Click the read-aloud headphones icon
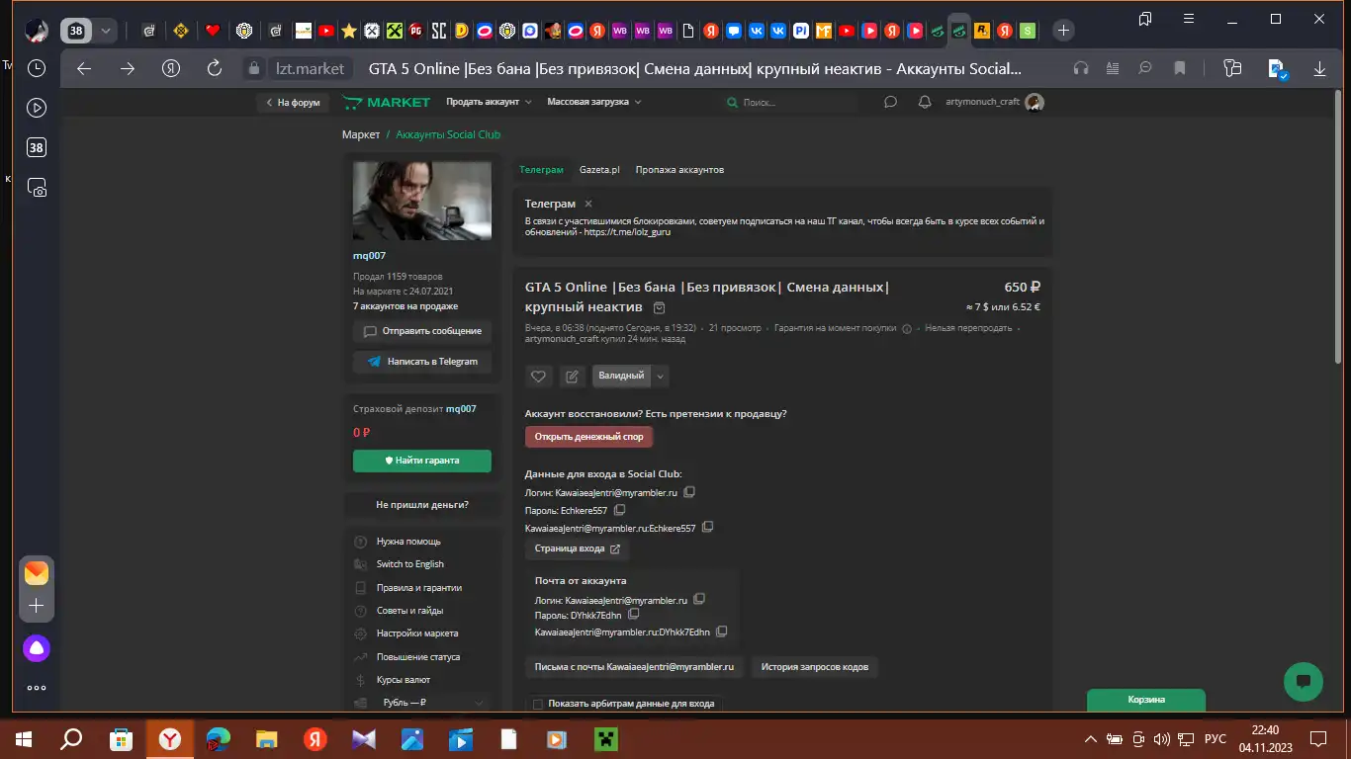 [1081, 68]
